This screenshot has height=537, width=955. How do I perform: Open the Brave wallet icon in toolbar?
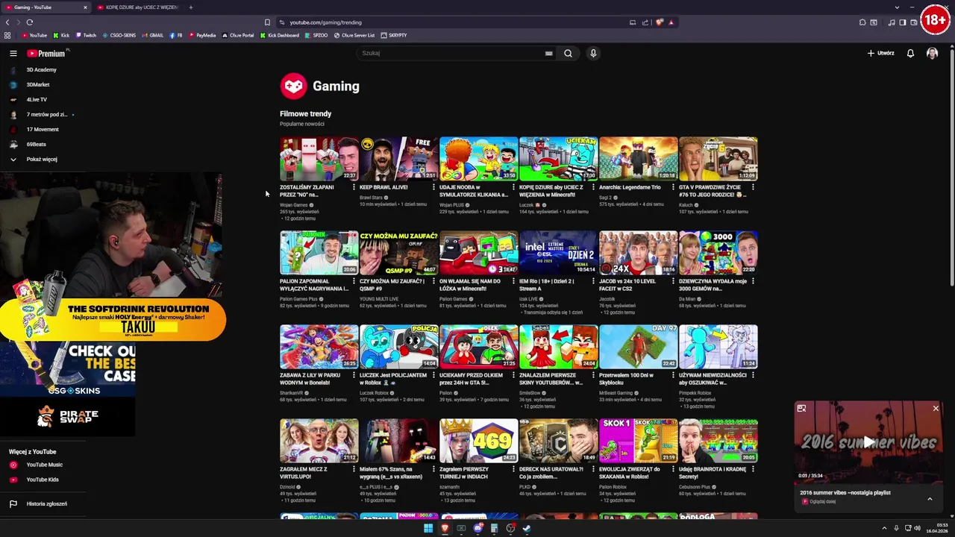(x=914, y=22)
